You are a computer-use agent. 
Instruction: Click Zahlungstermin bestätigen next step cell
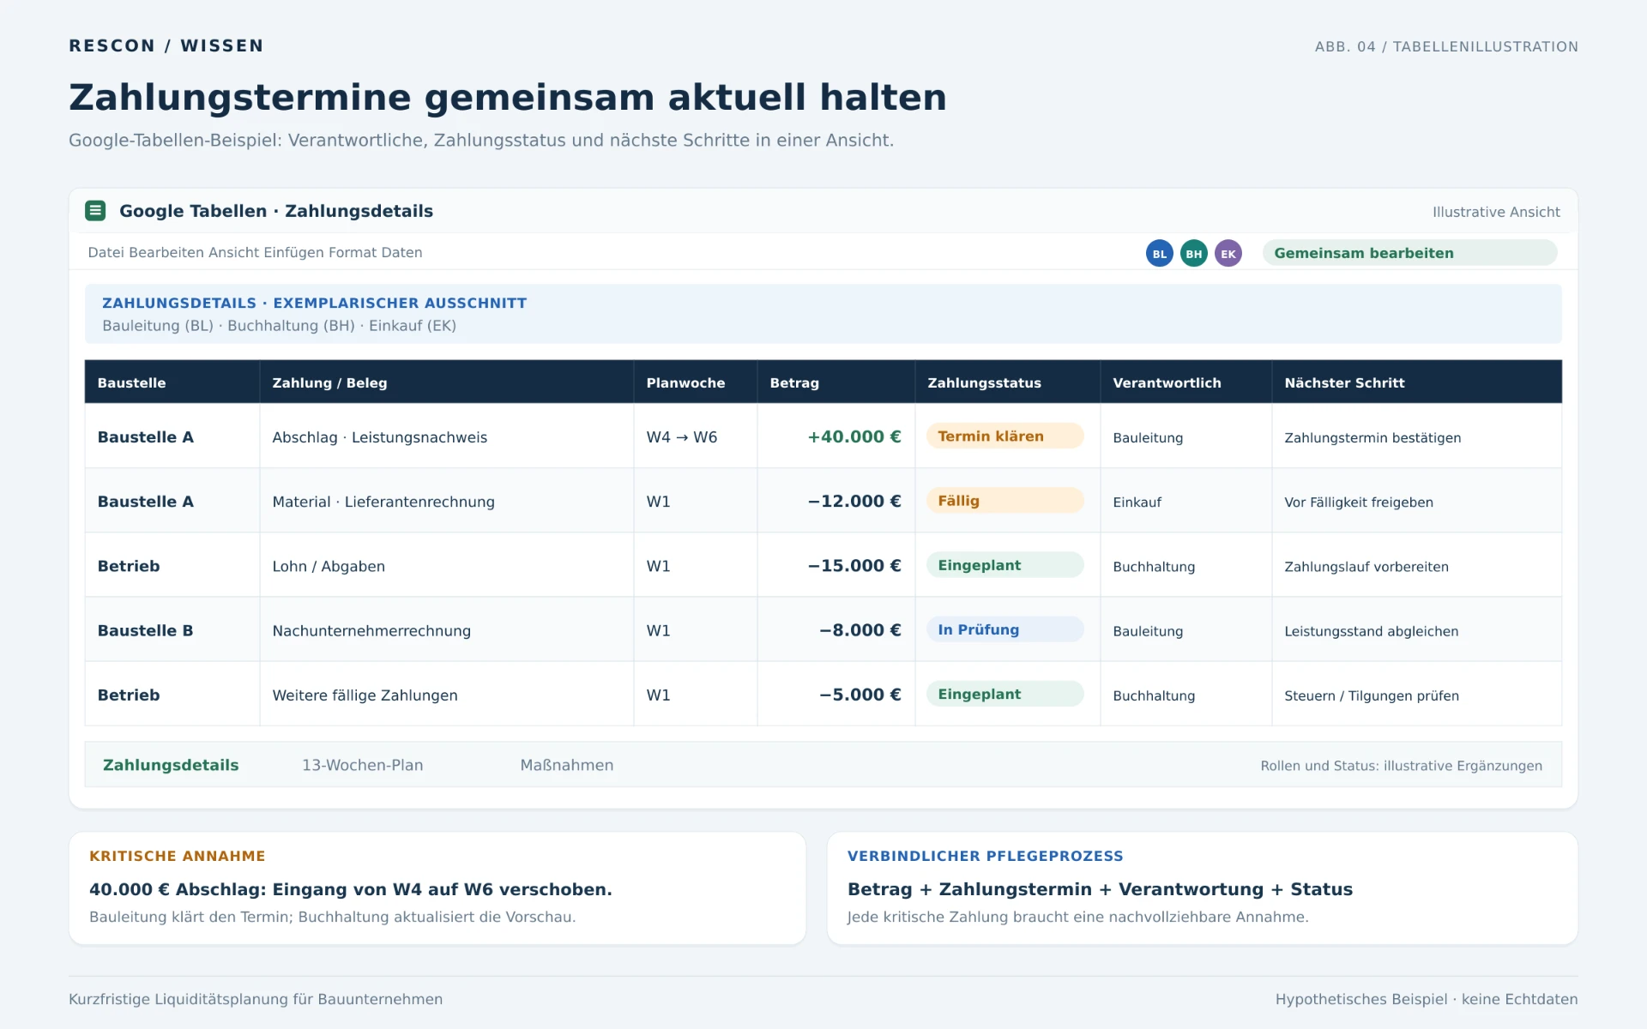1417,436
